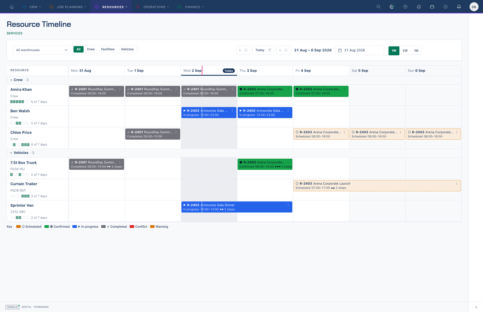Screen dimensions: 483x312
Task: Open the Job Planning menu dropdown
Action: coord(68,7)
